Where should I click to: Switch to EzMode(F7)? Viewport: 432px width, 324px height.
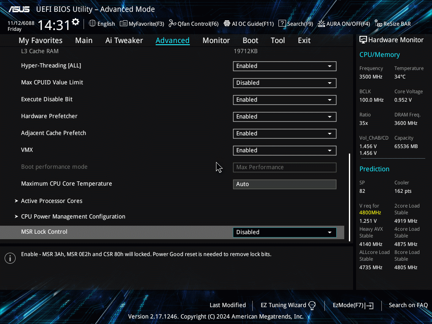click(353, 305)
